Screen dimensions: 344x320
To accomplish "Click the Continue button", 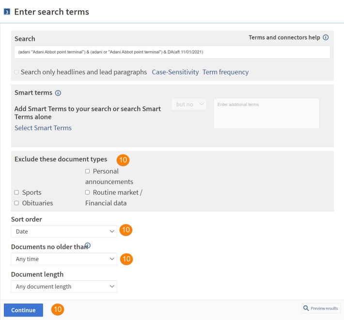I will point(23,310).
